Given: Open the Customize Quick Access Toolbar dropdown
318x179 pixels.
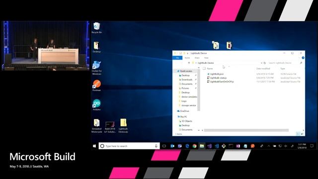Looking at the screenshot, I should (188, 53).
